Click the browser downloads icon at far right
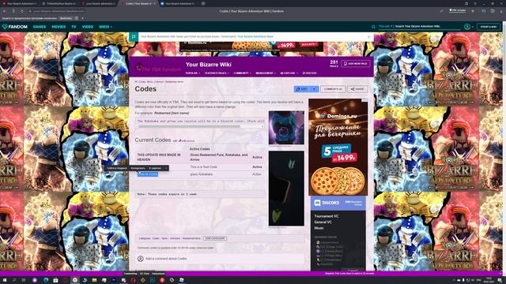 [501, 11]
